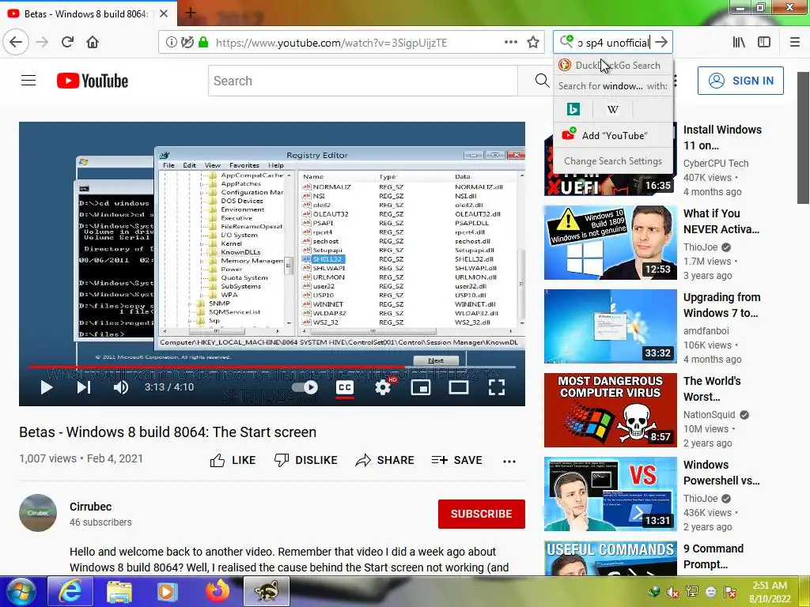Enter fullscreen mode
The width and height of the screenshot is (810, 607).
(x=497, y=387)
